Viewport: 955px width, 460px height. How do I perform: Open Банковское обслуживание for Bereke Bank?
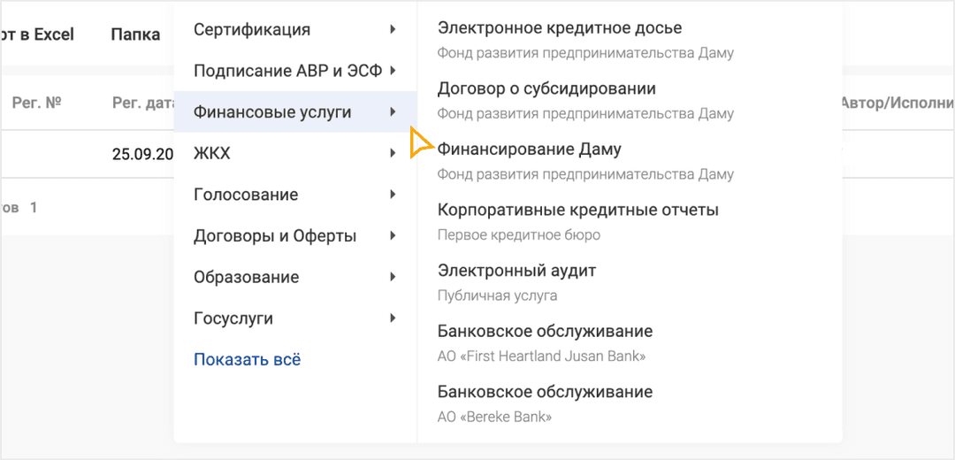[545, 393]
